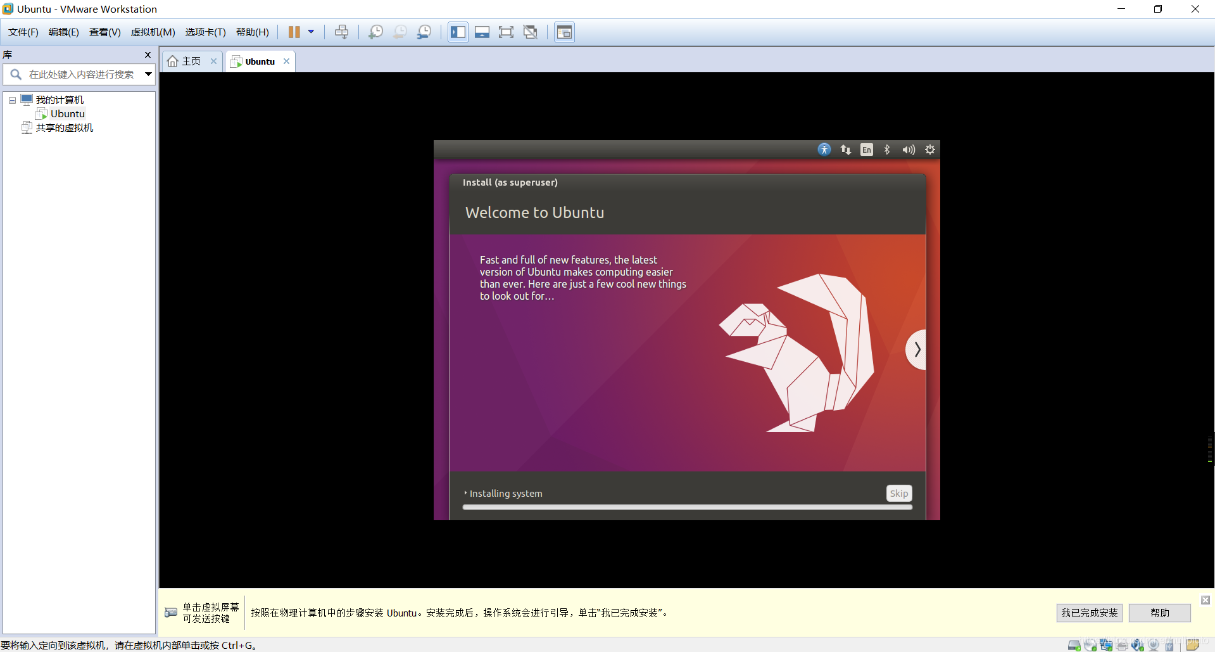Click the network adapter status icon
The width and height of the screenshot is (1215, 652).
[x=1106, y=645]
